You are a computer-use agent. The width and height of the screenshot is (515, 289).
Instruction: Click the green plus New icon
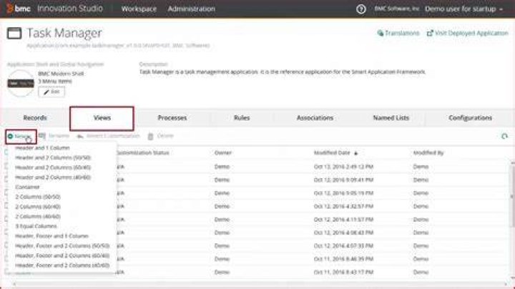10,136
